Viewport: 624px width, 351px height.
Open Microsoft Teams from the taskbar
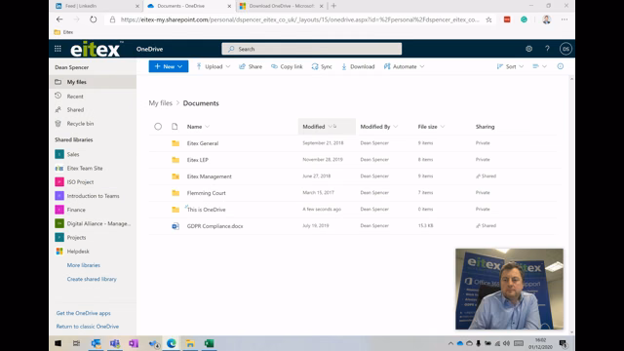(115, 343)
